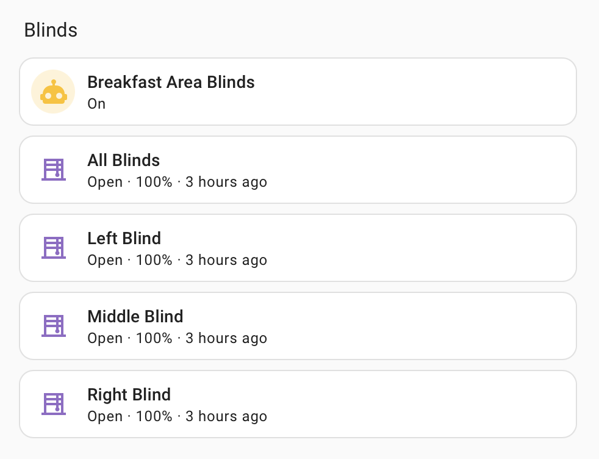599x459 pixels.
Task: Select the Left Blind title text
Action: click(x=124, y=239)
